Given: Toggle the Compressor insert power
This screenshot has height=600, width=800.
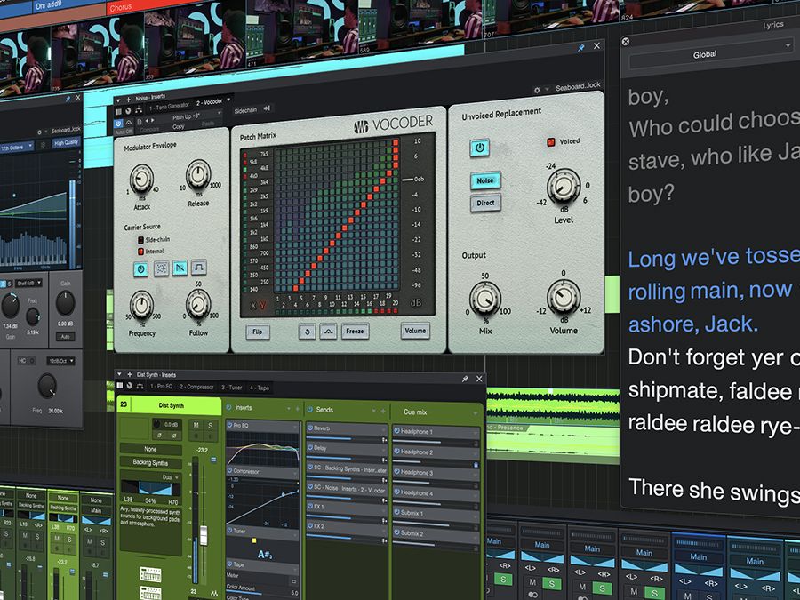Looking at the screenshot, I should click(230, 471).
